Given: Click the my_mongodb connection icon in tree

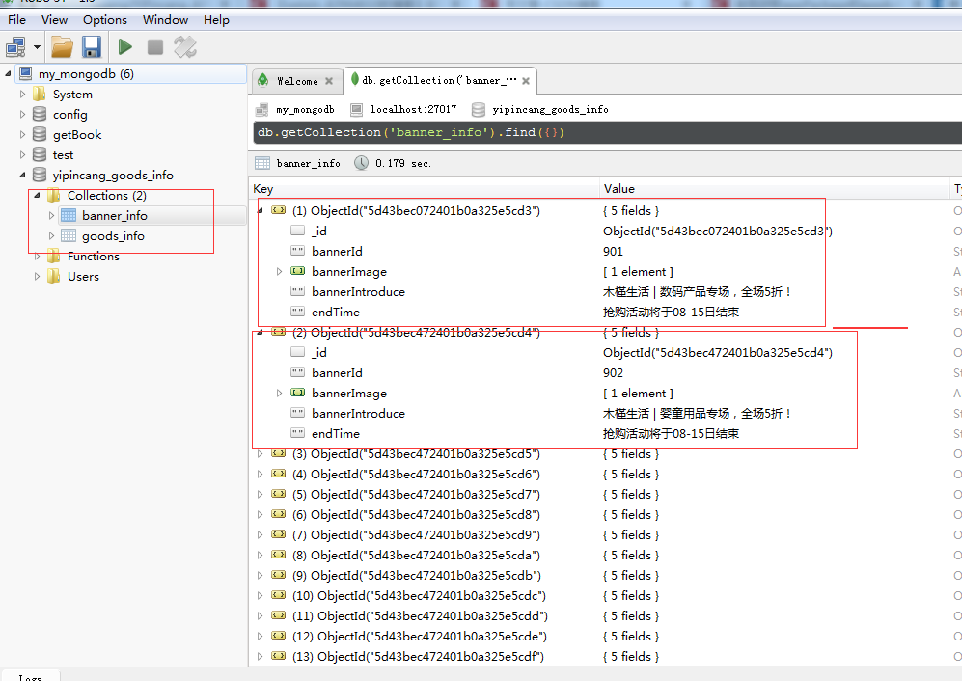Looking at the screenshot, I should 26,73.
